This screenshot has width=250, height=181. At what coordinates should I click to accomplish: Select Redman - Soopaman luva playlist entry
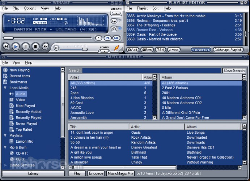click(184, 21)
